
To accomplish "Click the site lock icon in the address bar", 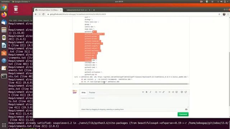I will click(48, 14).
